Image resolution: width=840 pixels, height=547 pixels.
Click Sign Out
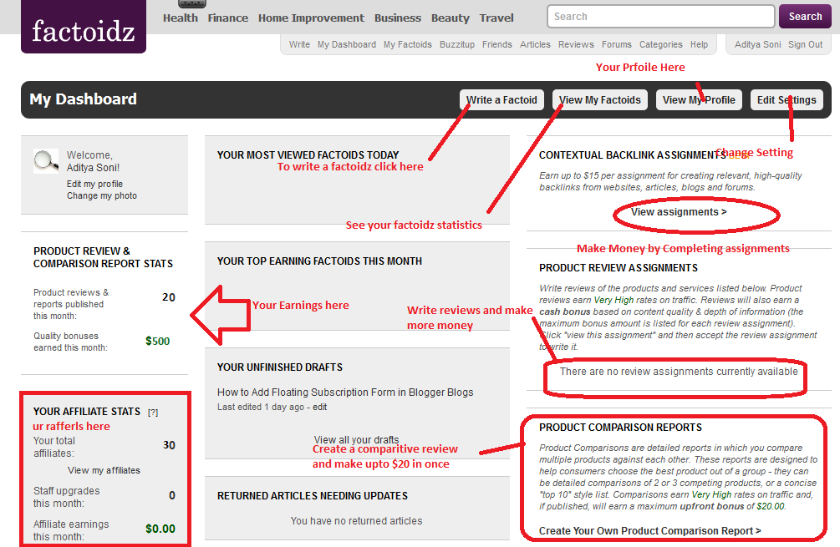point(805,44)
